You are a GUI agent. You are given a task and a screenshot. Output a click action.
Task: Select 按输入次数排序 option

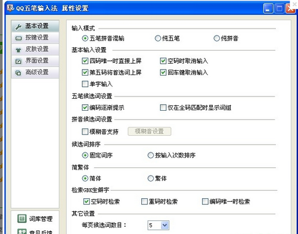click(151, 155)
